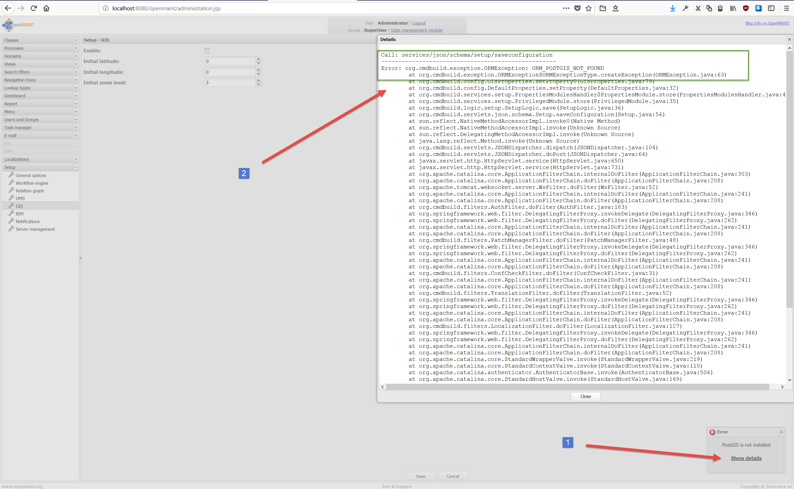Click the wrench icon next to Server management

[x=11, y=229]
